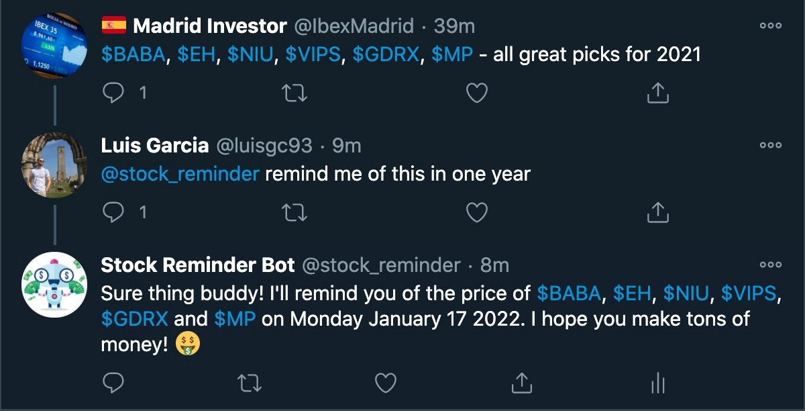Screen dimensions: 805x411
Task: Retweet Luis Garcia's reminder request
Action: [x=295, y=212]
